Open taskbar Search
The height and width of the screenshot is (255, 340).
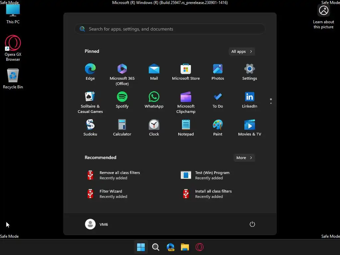pos(155,247)
